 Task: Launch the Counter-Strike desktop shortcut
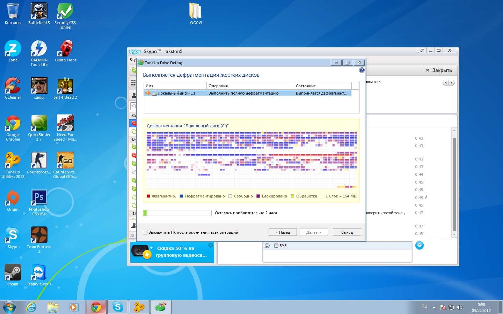click(39, 163)
